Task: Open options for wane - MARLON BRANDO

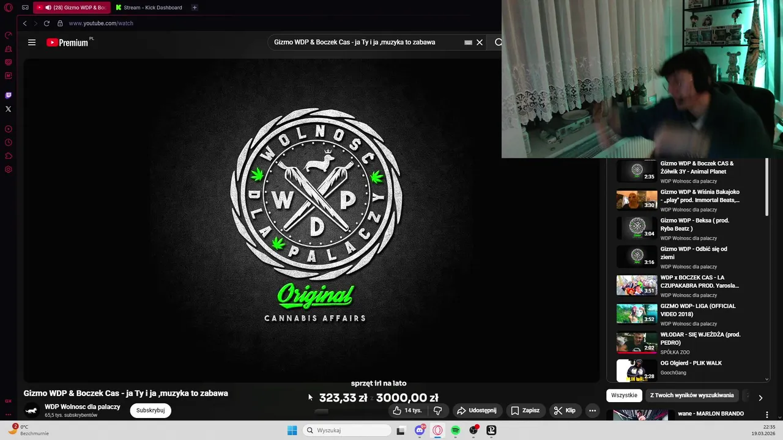Action: point(766,414)
